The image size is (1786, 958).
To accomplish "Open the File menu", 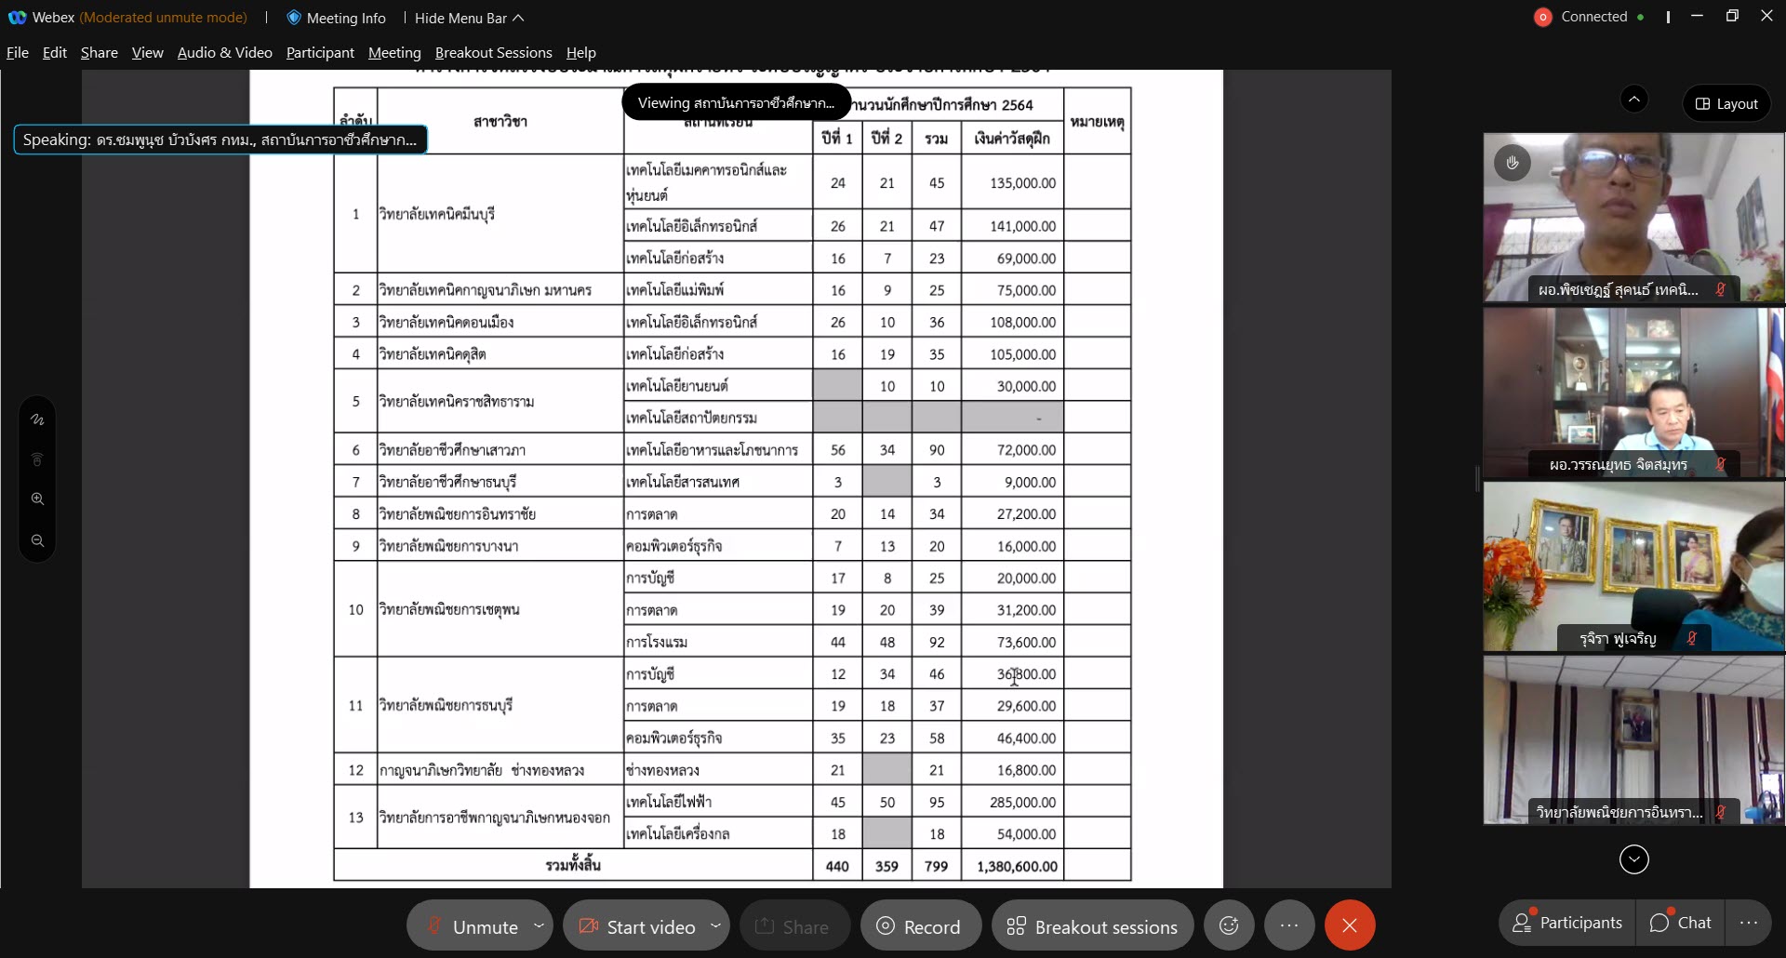I will (x=18, y=53).
